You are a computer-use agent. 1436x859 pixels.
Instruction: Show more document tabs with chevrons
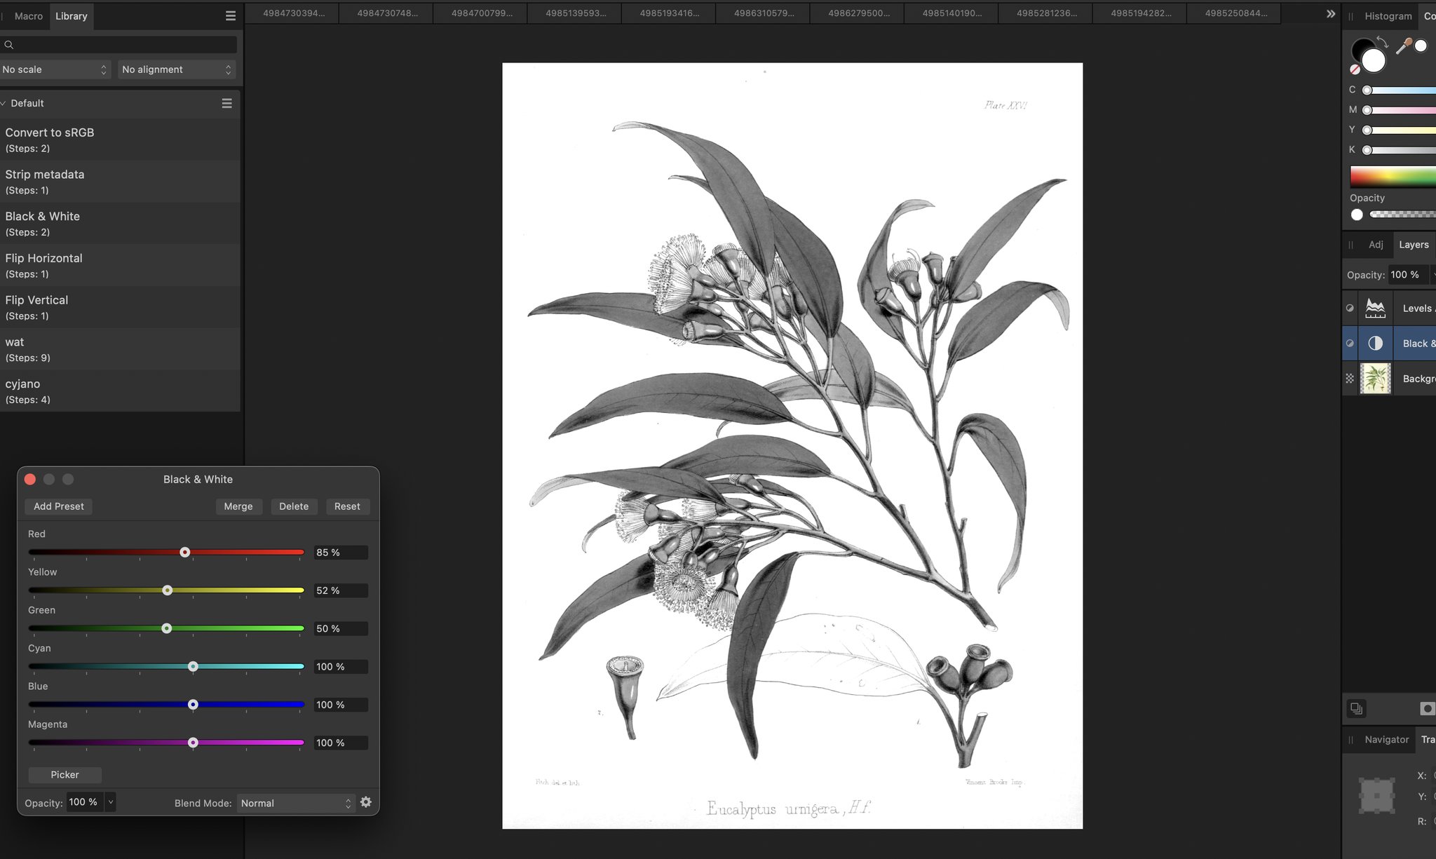coord(1330,13)
